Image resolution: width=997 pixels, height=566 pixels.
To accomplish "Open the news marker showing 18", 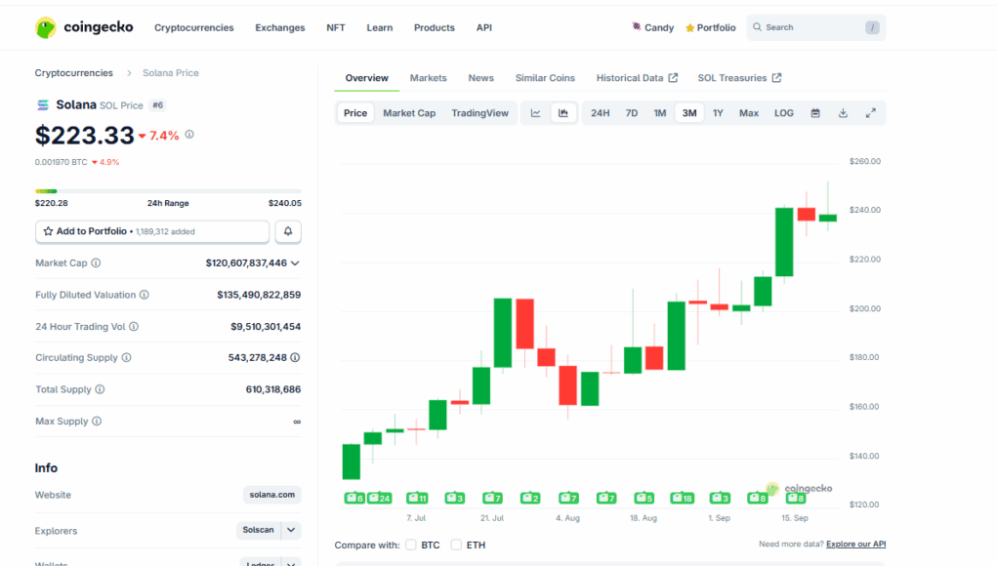I will [x=683, y=498].
